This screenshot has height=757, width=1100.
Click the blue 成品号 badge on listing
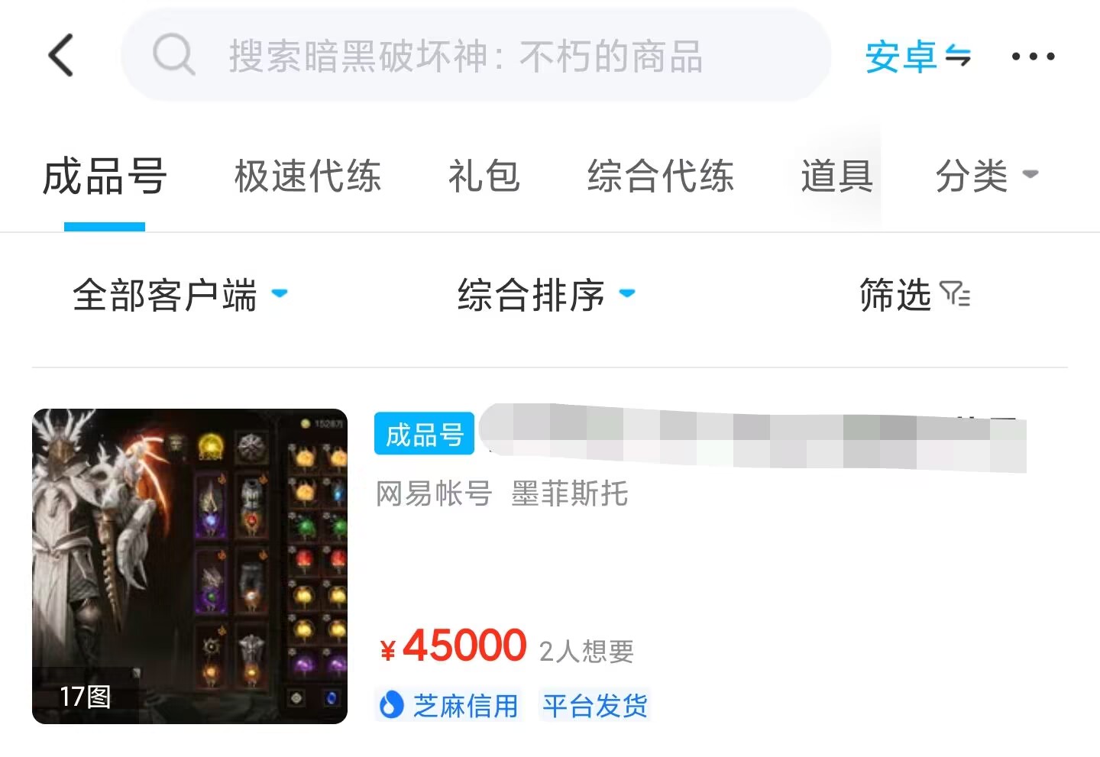425,434
